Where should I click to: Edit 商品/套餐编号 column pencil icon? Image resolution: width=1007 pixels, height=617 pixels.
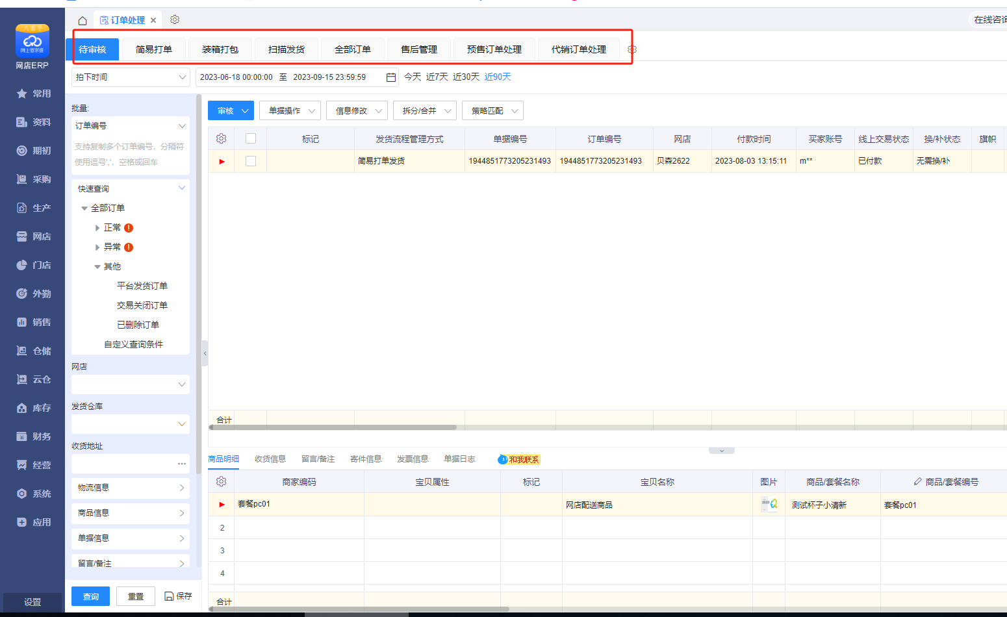[x=917, y=481]
